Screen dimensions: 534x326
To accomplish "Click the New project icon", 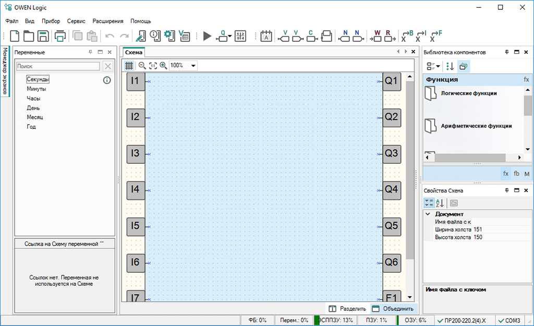I will click(x=15, y=36).
